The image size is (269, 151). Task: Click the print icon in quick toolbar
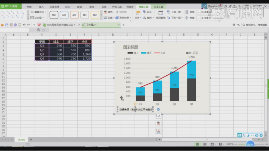tap(16, 25)
